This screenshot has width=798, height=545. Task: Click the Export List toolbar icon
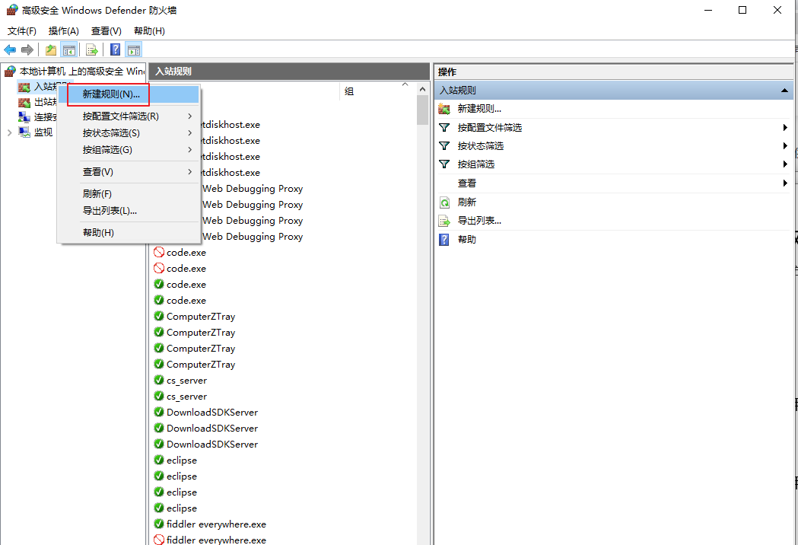click(91, 49)
